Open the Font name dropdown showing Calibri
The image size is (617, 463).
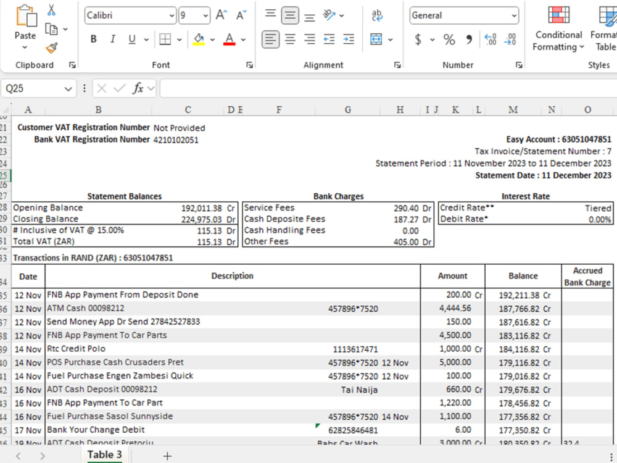(x=170, y=15)
